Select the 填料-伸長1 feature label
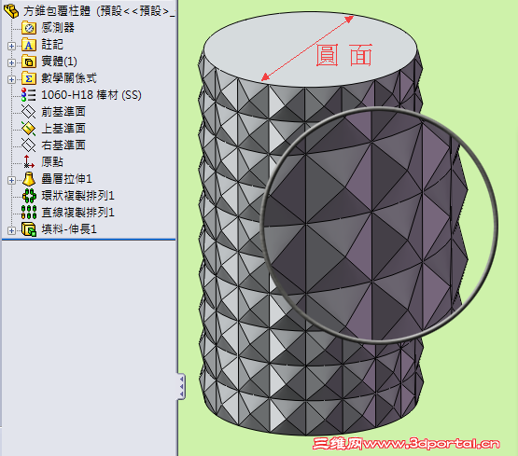Viewport: 518px width, 456px height. [x=69, y=229]
